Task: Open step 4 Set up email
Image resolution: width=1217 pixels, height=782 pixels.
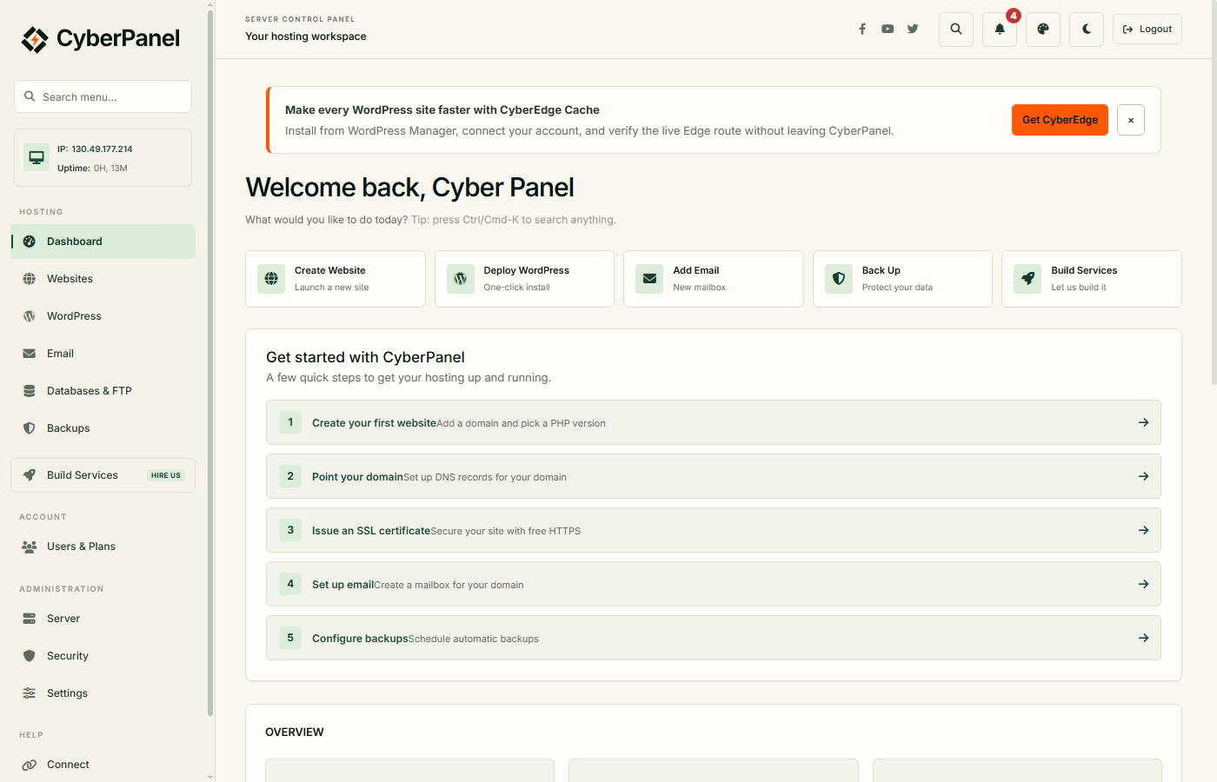Action: point(714,584)
